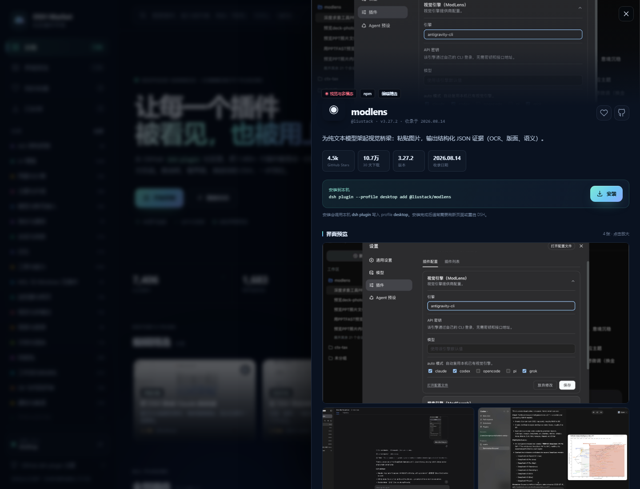Read the modlens description about JSON 证据
The height and width of the screenshot is (489, 640).
coord(433,138)
